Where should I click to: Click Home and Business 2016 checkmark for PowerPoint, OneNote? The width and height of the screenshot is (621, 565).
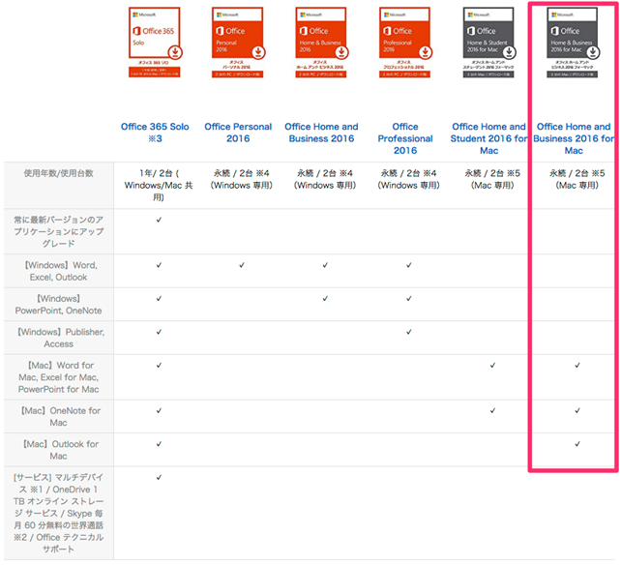[x=325, y=298]
